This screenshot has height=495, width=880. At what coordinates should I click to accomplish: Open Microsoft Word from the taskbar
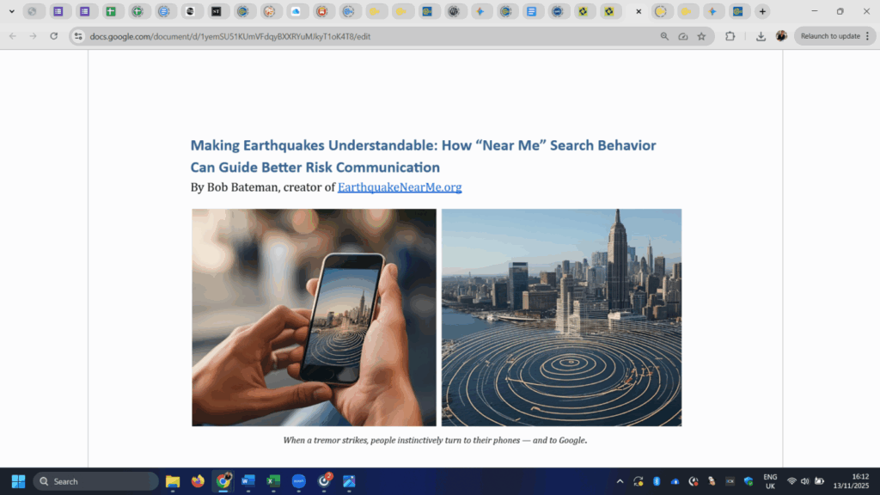click(248, 481)
